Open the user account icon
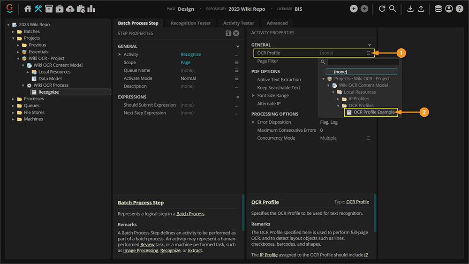The height and width of the screenshot is (264, 469). click(x=449, y=8)
